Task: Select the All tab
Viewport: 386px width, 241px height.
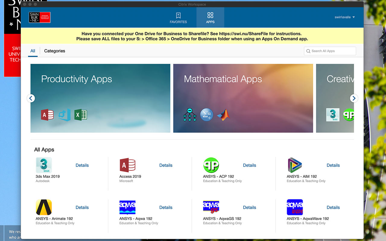Action: (x=33, y=51)
